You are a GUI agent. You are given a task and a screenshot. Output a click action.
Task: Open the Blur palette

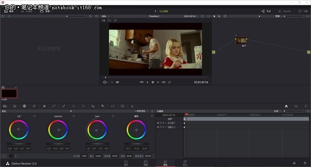point(93,106)
